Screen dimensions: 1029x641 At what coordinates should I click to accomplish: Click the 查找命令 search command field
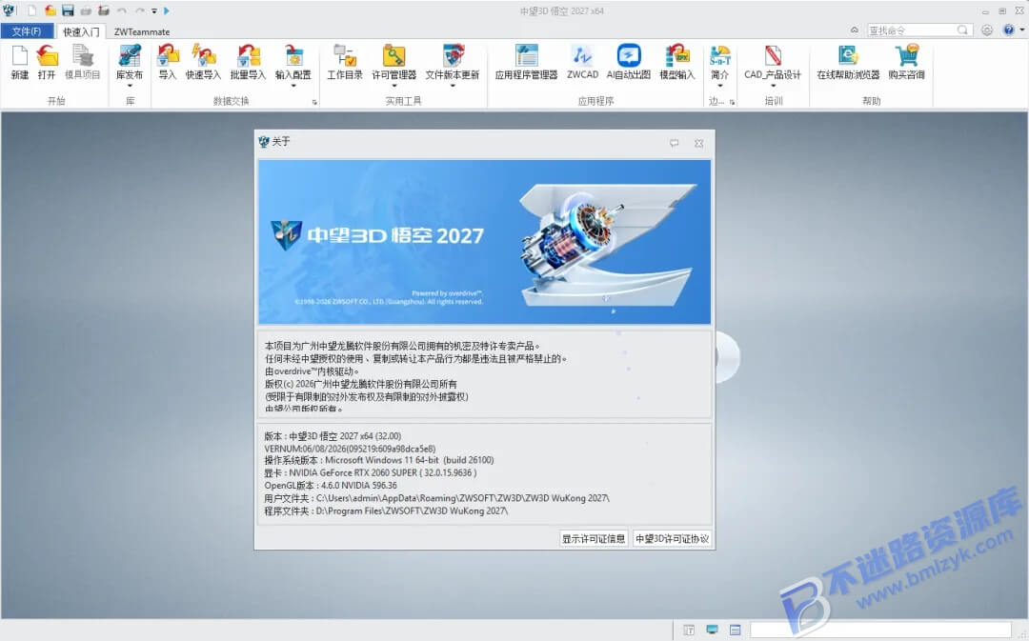918,30
